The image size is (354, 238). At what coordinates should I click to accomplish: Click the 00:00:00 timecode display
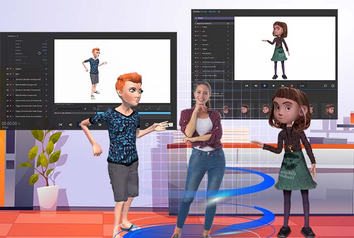click(x=9, y=124)
